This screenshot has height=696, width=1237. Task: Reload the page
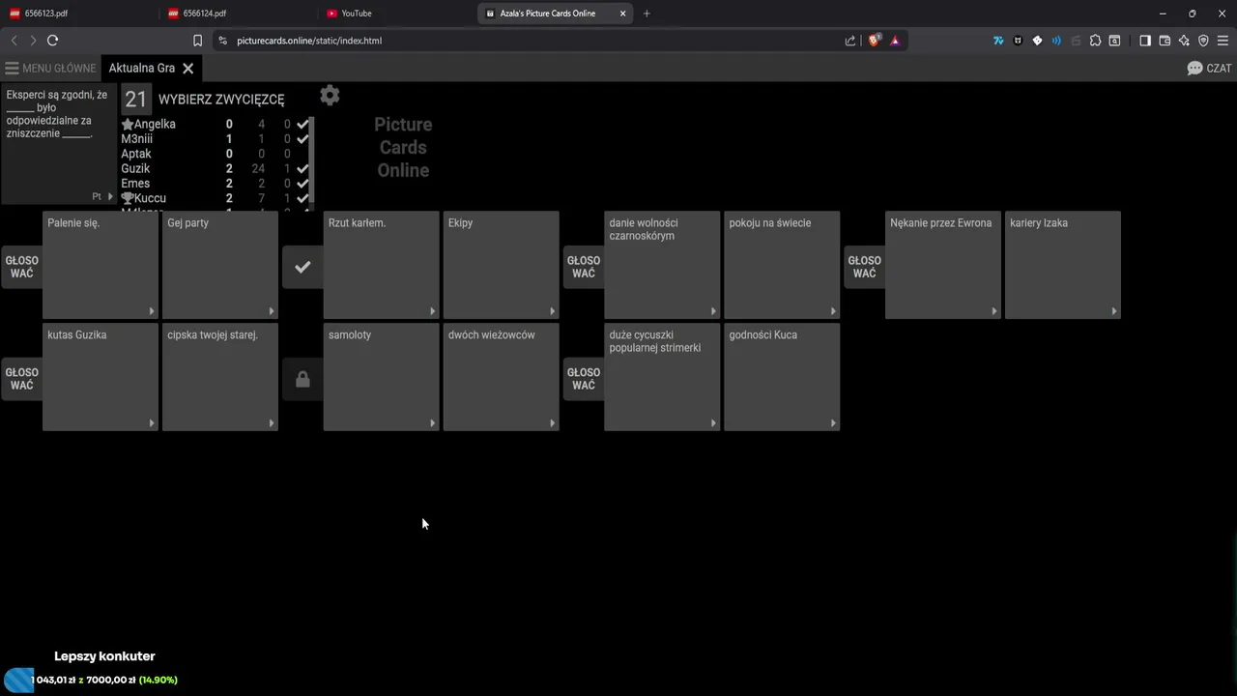tap(52, 41)
